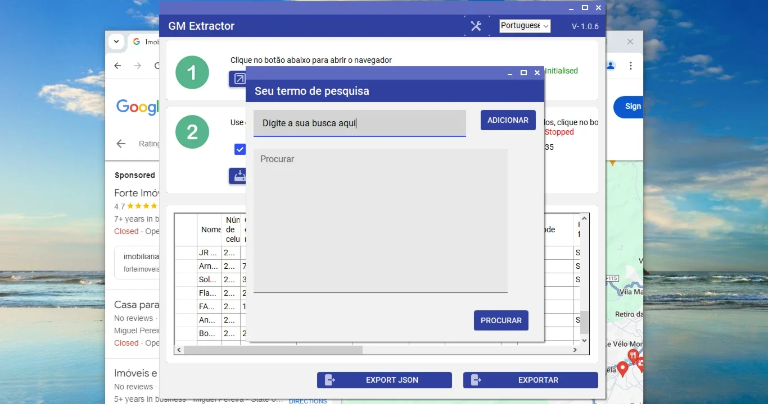768x404 pixels.
Task: Close the search term dialog
Action: pos(537,73)
